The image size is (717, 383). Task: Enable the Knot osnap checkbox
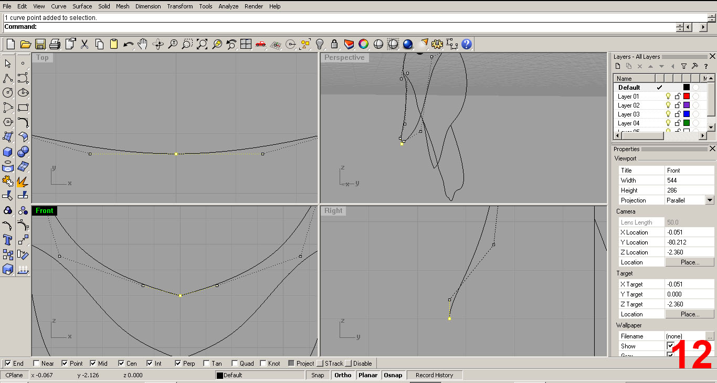[x=263, y=363]
